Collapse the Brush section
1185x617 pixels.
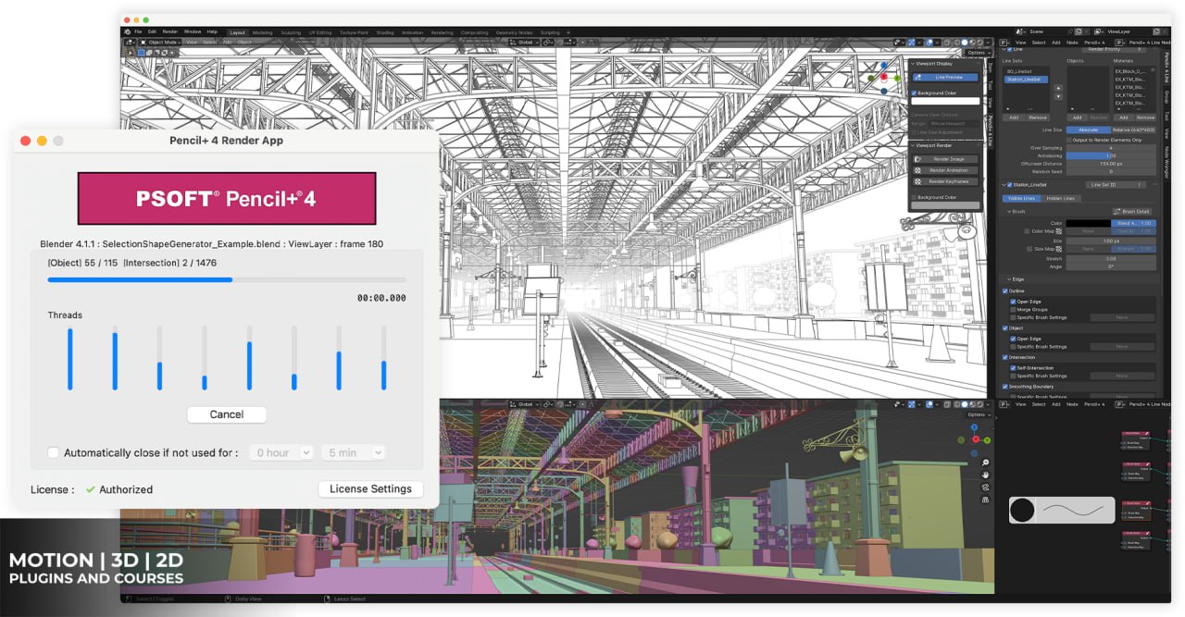pyautogui.click(x=1008, y=212)
